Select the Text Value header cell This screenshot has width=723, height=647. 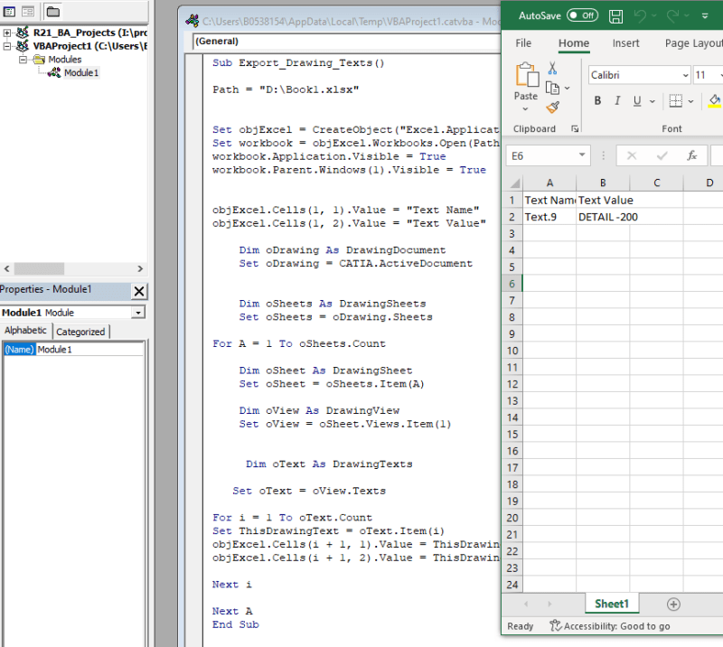coord(603,201)
